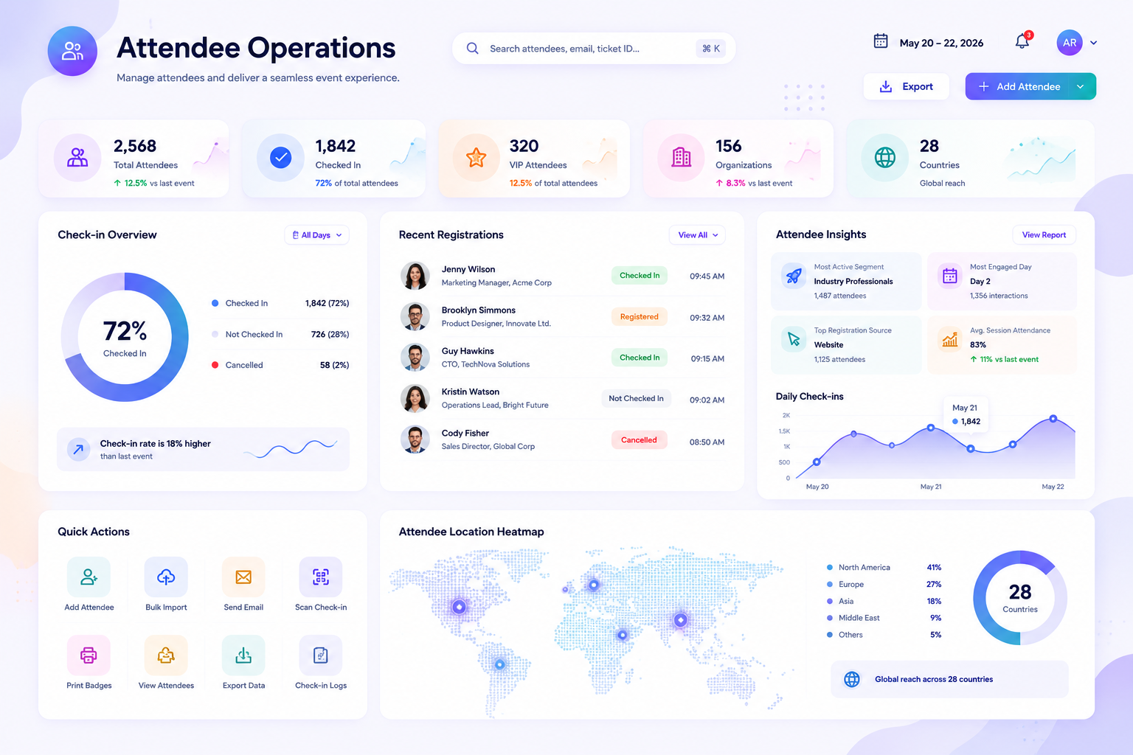Click the North America legend dot
1133x755 pixels.
830,568
